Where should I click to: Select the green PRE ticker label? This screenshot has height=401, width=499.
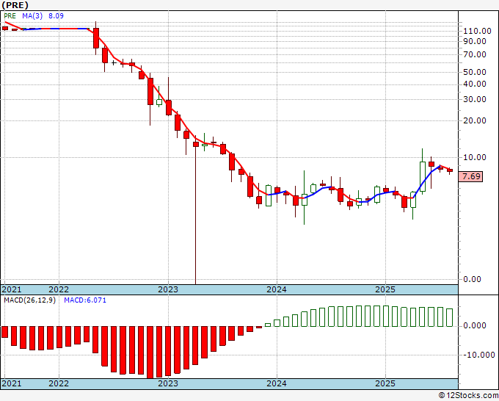tap(10, 15)
